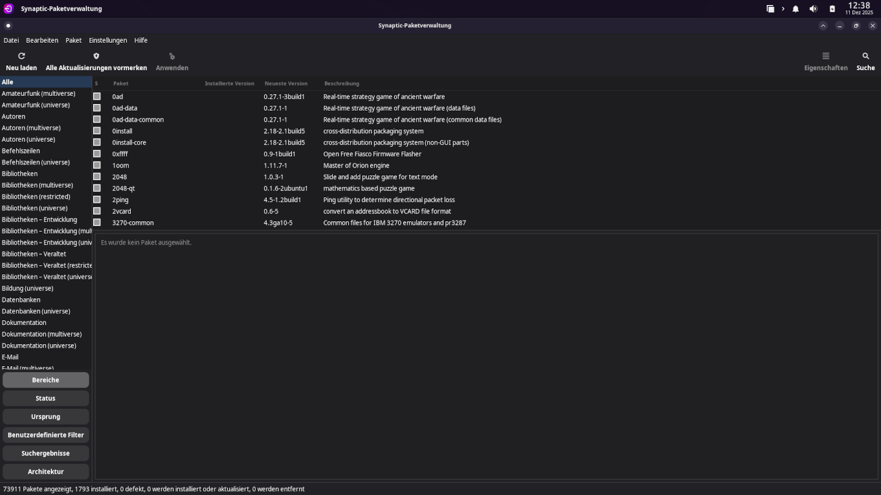Open the Bearbeiten menu
The image size is (881, 495).
pos(42,40)
